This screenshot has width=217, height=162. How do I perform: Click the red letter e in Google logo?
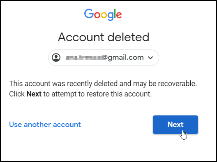119,15
